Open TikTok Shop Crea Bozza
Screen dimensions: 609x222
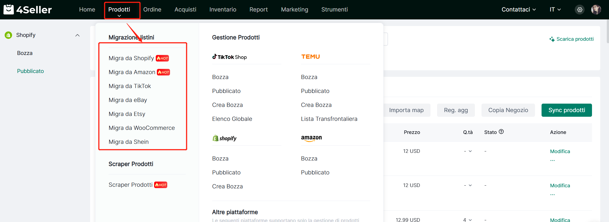pos(227,105)
